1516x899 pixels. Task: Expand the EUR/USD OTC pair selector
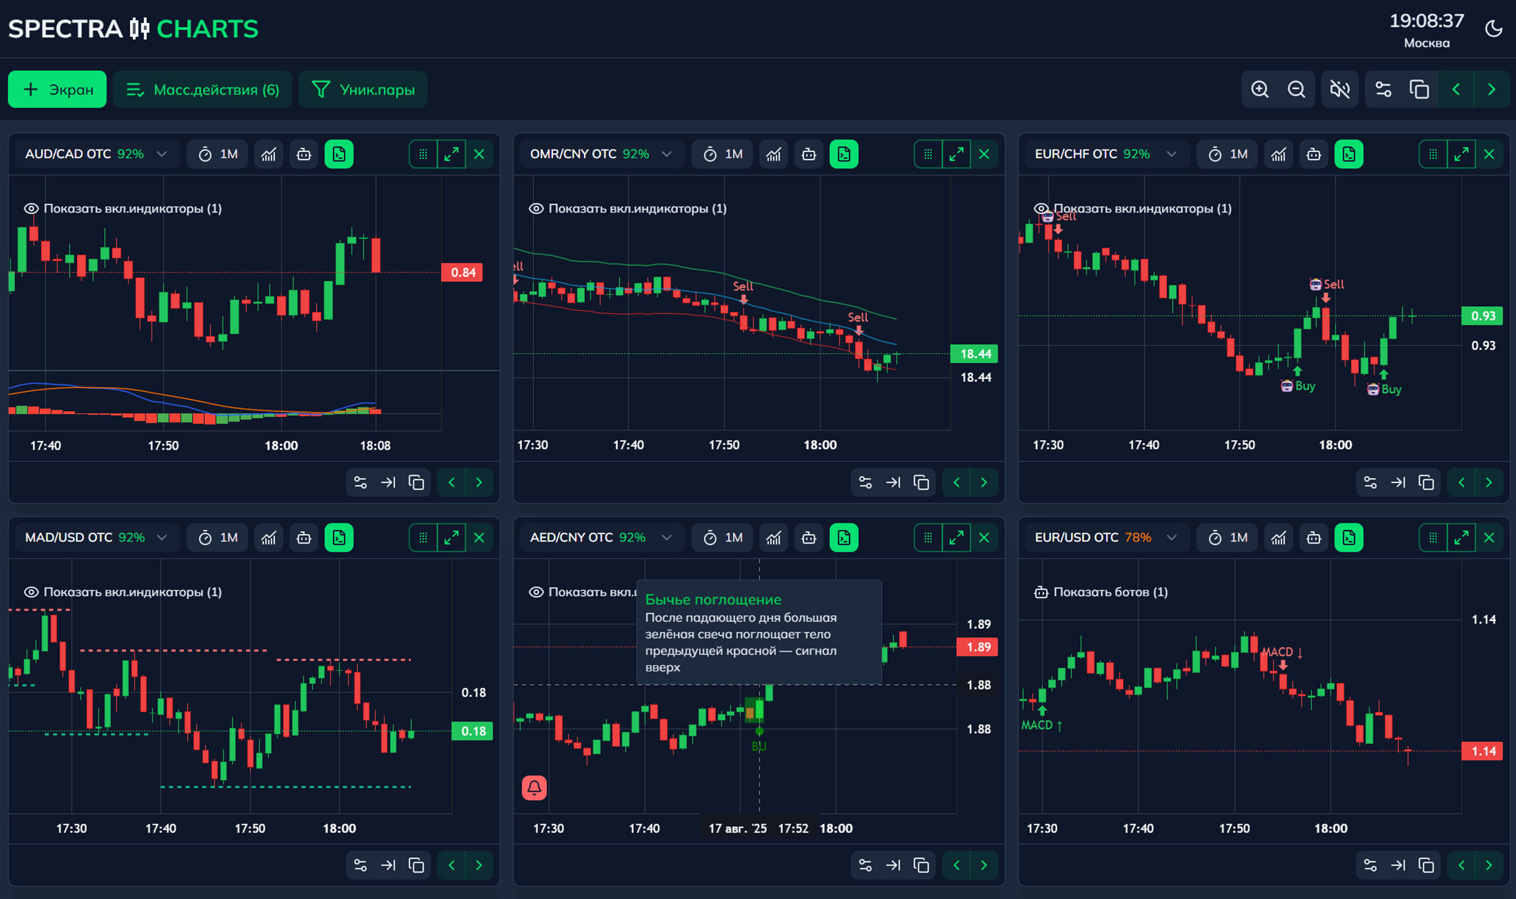1171,537
